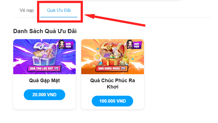
Task: Click the character avatar on purple card
Action: (x=61, y=44)
